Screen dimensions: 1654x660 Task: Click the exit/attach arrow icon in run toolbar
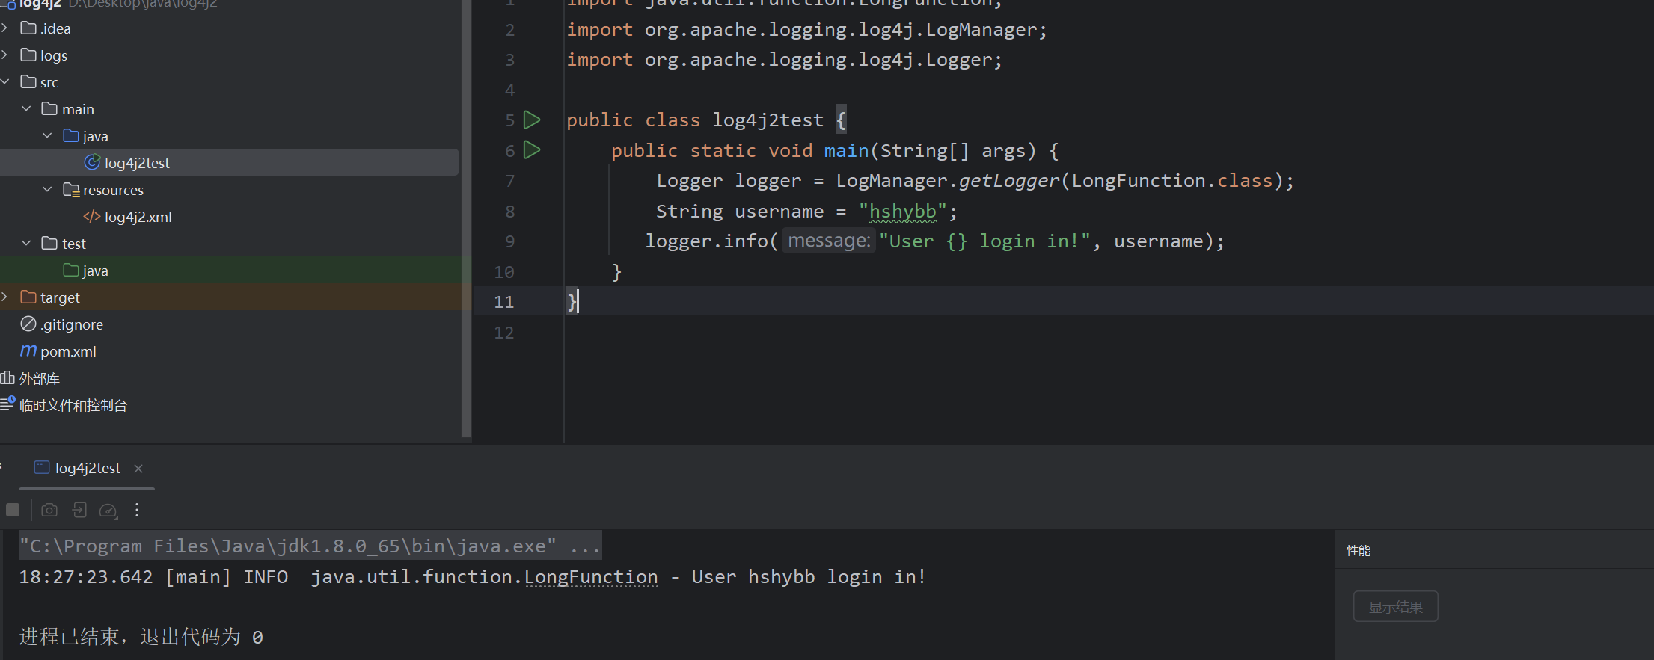coord(79,510)
